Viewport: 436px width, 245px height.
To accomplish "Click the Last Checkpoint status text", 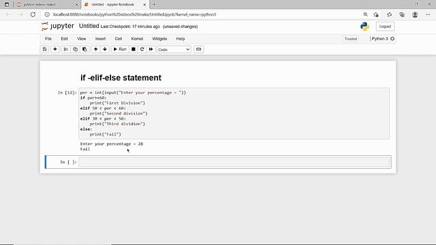I will [130, 27].
